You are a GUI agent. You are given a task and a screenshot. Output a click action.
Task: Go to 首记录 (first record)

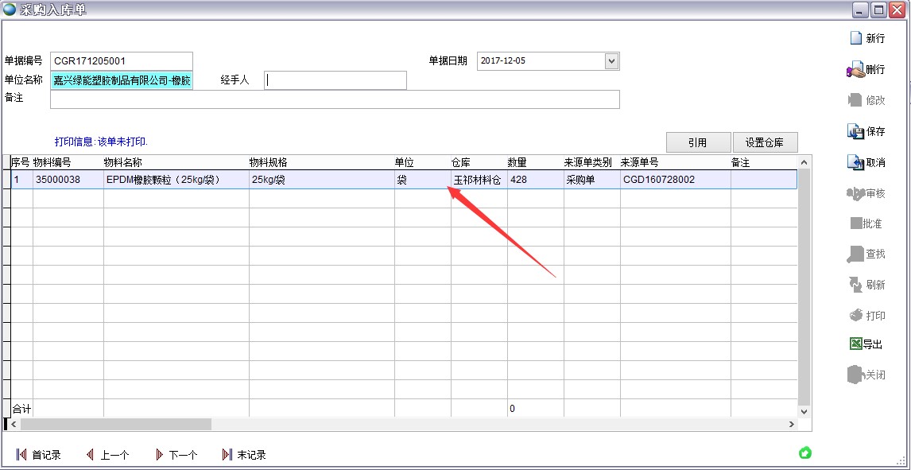pyautogui.click(x=21, y=455)
